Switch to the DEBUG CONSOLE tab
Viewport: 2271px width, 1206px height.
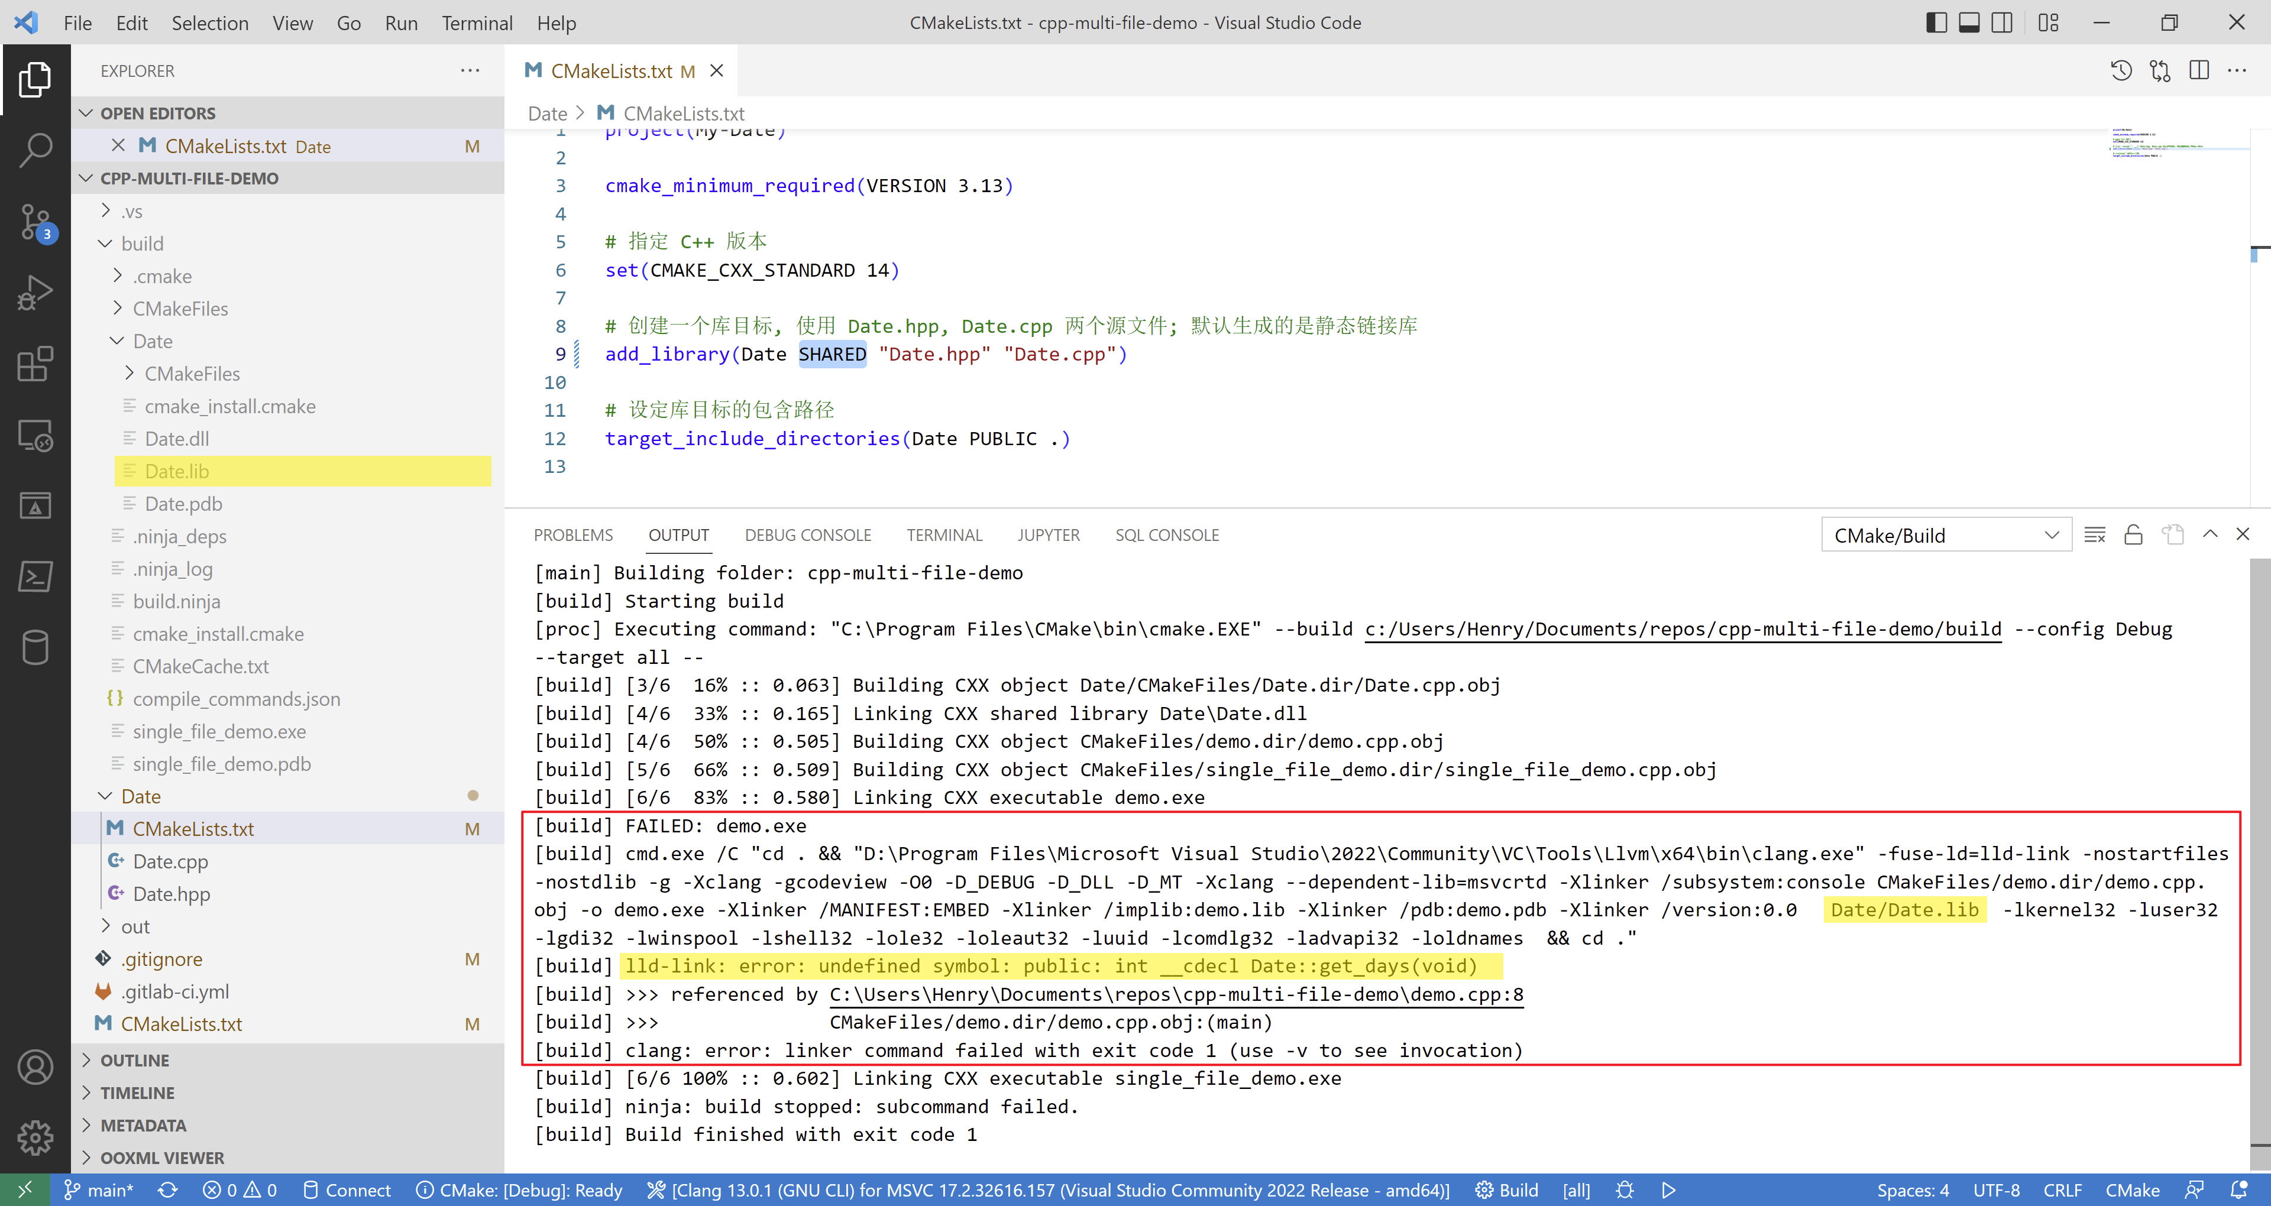807,535
